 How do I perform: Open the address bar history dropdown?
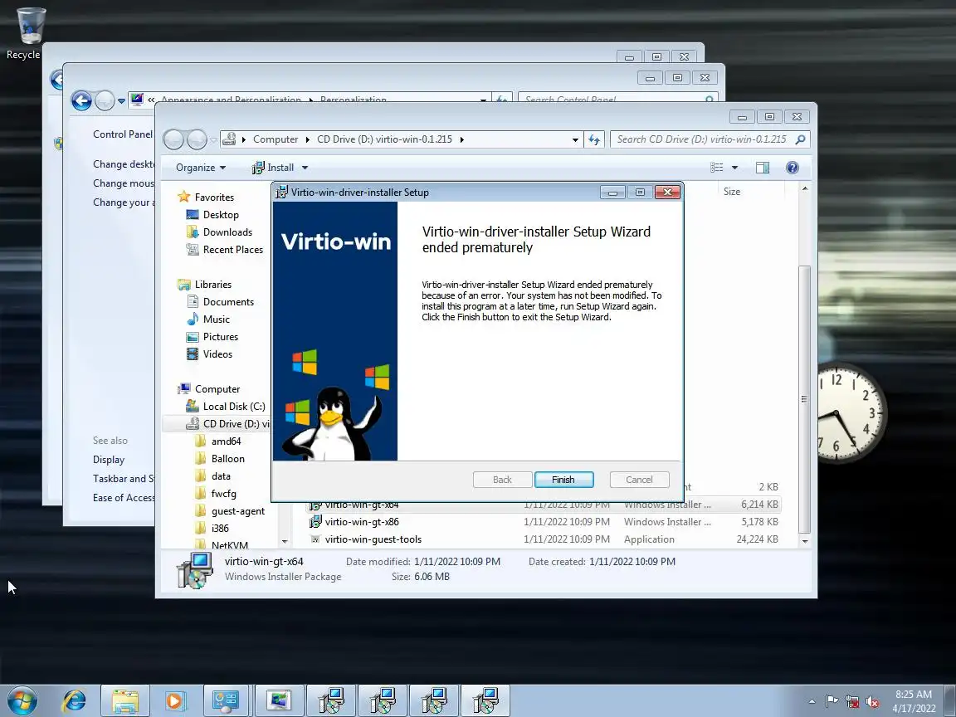pos(575,139)
